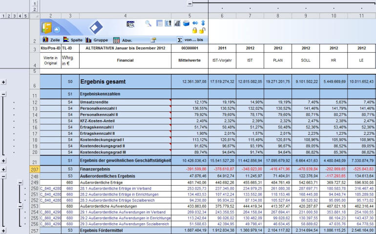Click the table grid icon in toolbar
Image resolution: width=376 pixels, height=234 pixels.
tap(159, 23)
